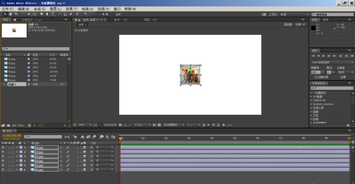This screenshot has height=184, width=355.
Task: Select the Pen tool in toolbar
Action: click(47, 14)
